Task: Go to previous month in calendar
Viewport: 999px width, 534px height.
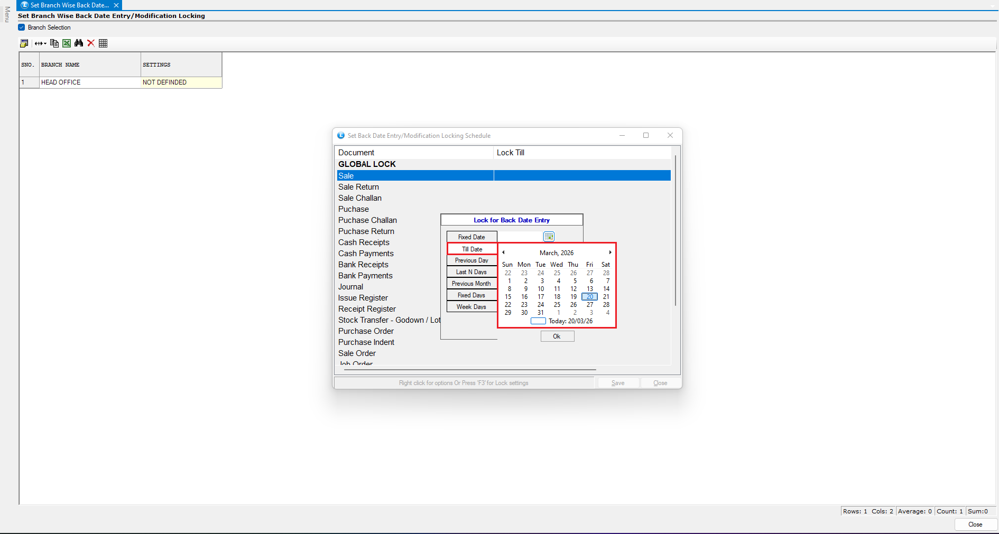Action: click(503, 252)
